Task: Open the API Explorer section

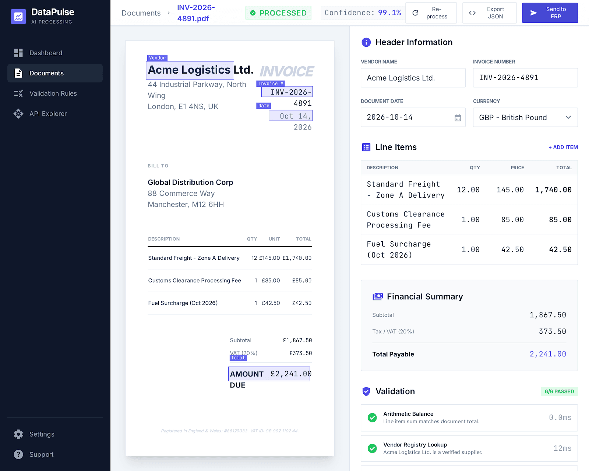Action: (48, 114)
